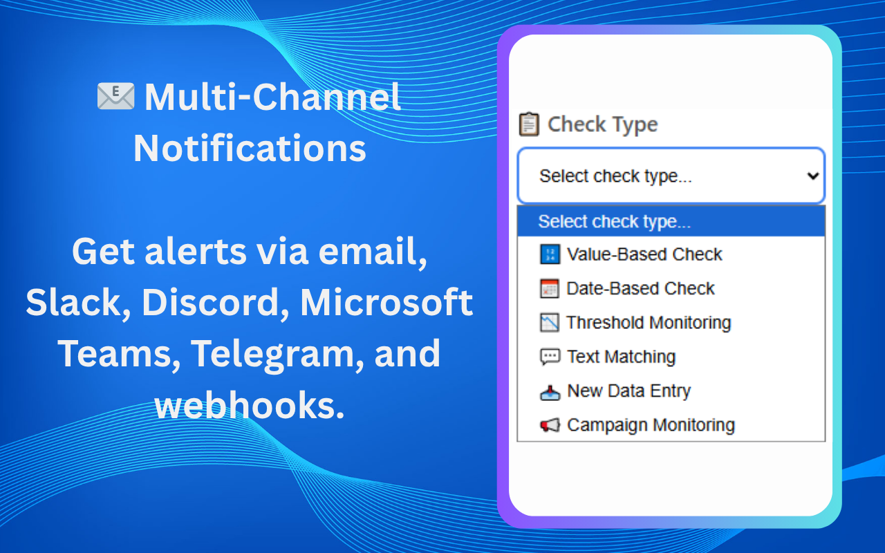Choose Text Matching from the dropdown list
The image size is (885, 553).
(x=620, y=357)
